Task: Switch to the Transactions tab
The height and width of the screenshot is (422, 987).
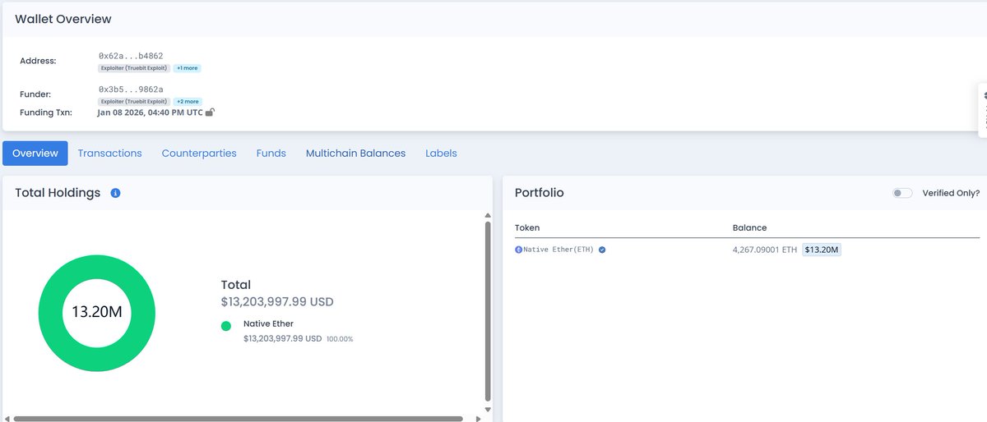Action: tap(109, 154)
